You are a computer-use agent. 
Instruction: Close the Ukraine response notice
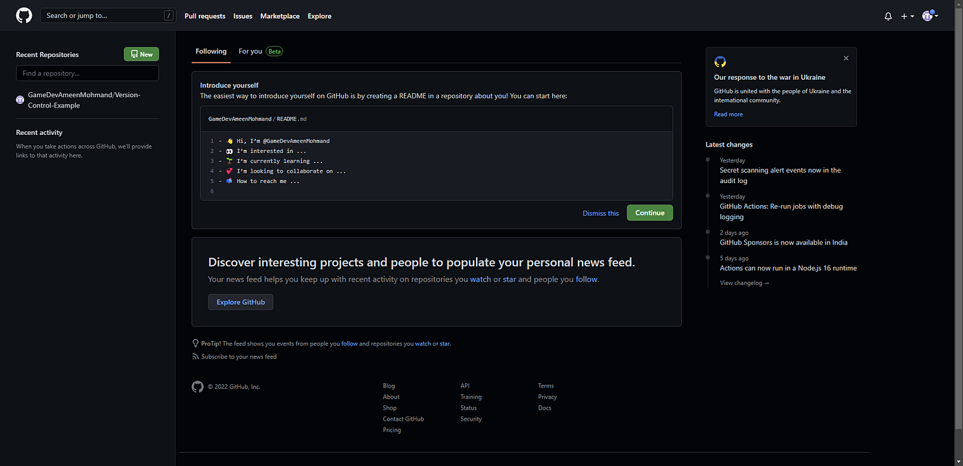click(846, 59)
